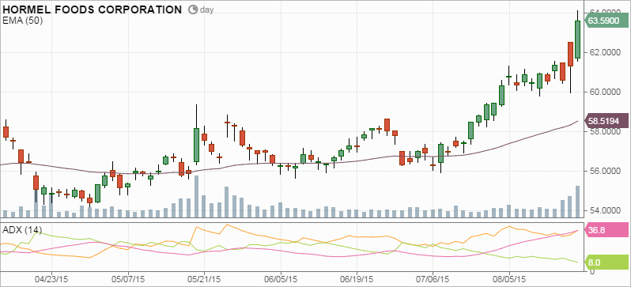This screenshot has height=287, width=631.
Task: Click the 06/19/15 date label
Action: tap(357, 278)
